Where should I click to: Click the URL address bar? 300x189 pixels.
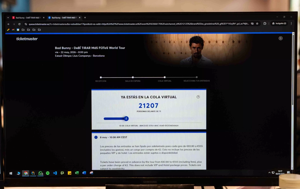click(137, 24)
